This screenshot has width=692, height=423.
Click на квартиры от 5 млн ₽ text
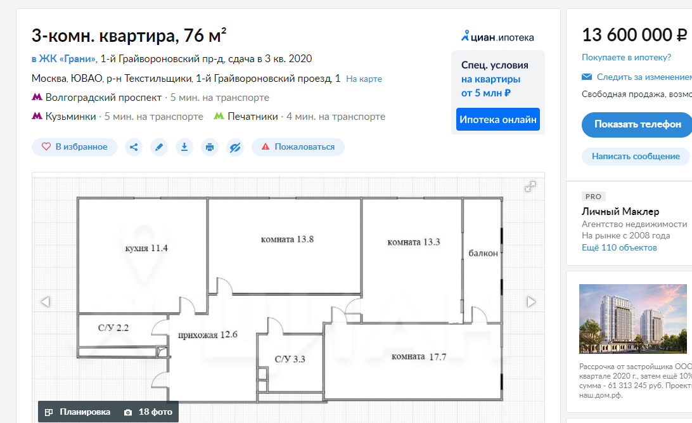tap(490, 86)
